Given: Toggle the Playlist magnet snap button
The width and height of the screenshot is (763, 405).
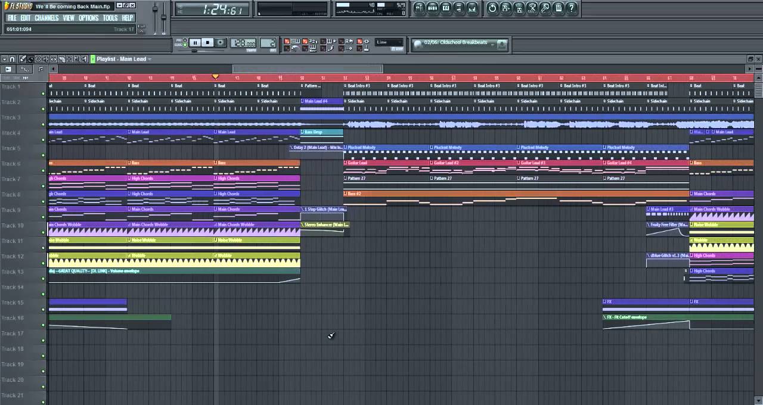Looking at the screenshot, I should pyautogui.click(x=12, y=59).
